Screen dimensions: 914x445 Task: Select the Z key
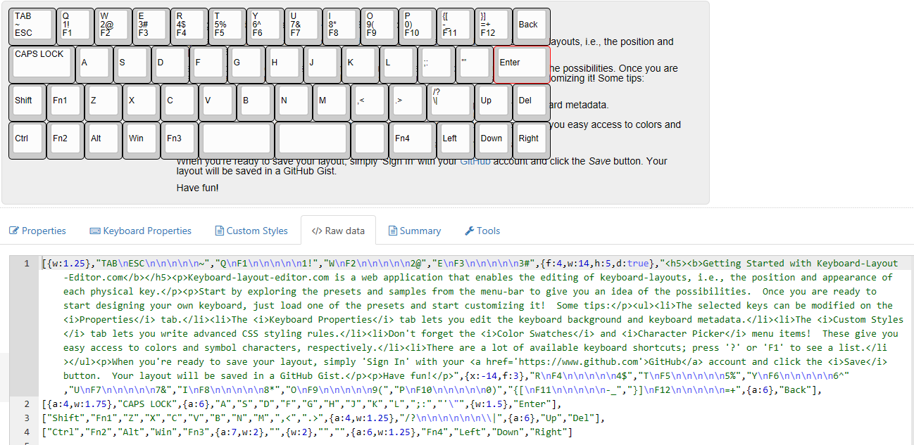coord(104,103)
